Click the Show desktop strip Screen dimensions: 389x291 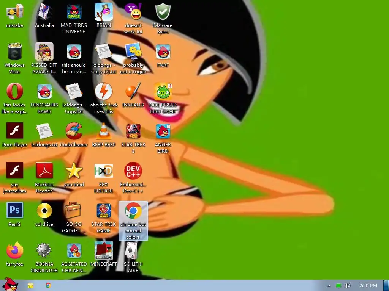pos(386,286)
